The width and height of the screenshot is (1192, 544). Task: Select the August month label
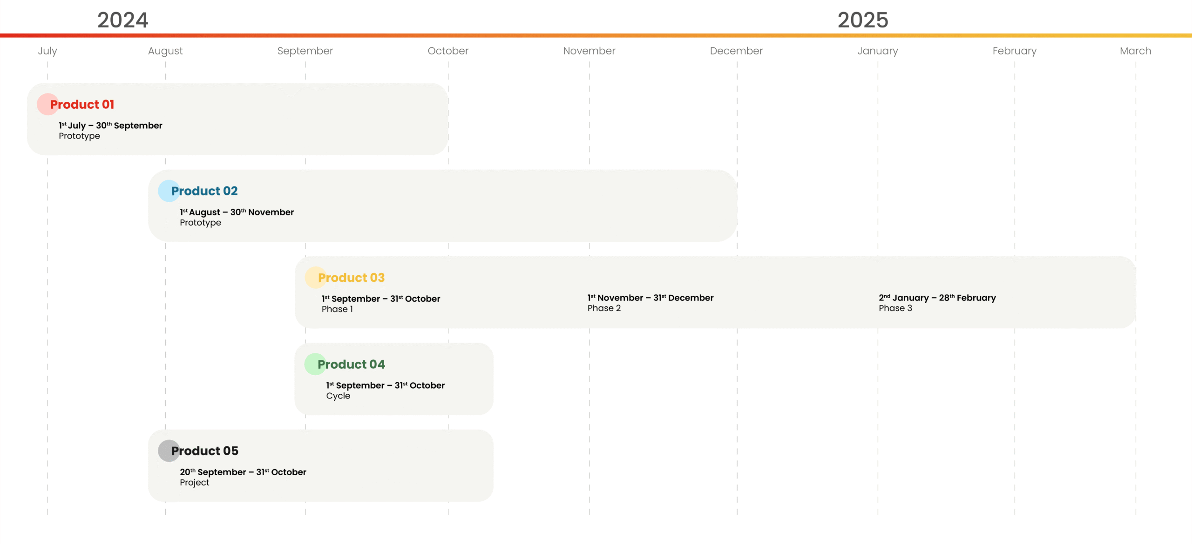pos(165,51)
